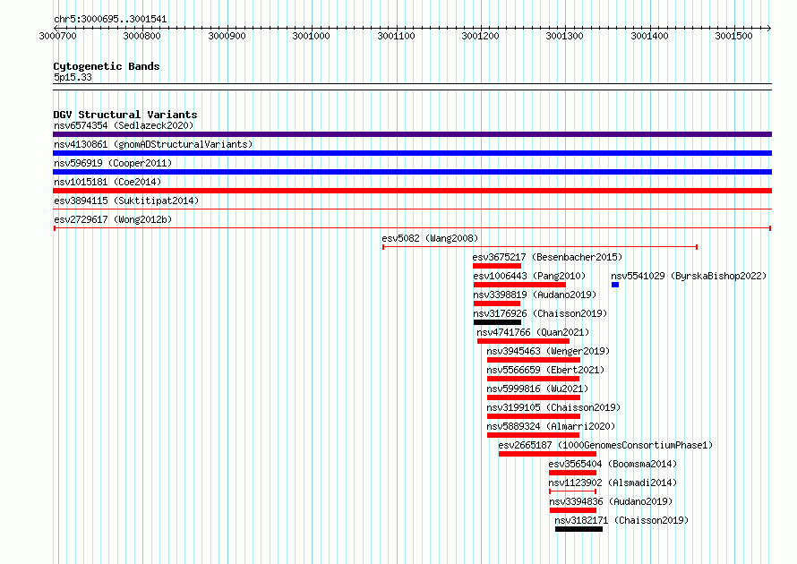This screenshot has width=797, height=564.
Task: Click the blue nsv596919 variant bar
Action: tap(412, 172)
